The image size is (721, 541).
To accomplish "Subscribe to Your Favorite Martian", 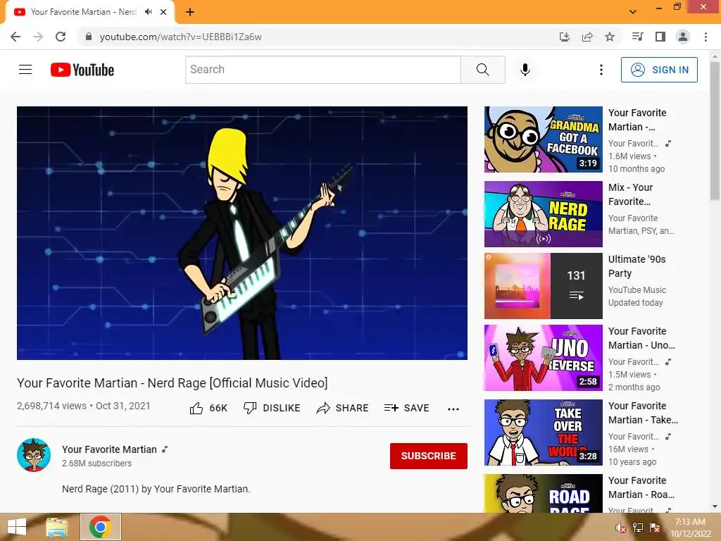I will tap(429, 456).
